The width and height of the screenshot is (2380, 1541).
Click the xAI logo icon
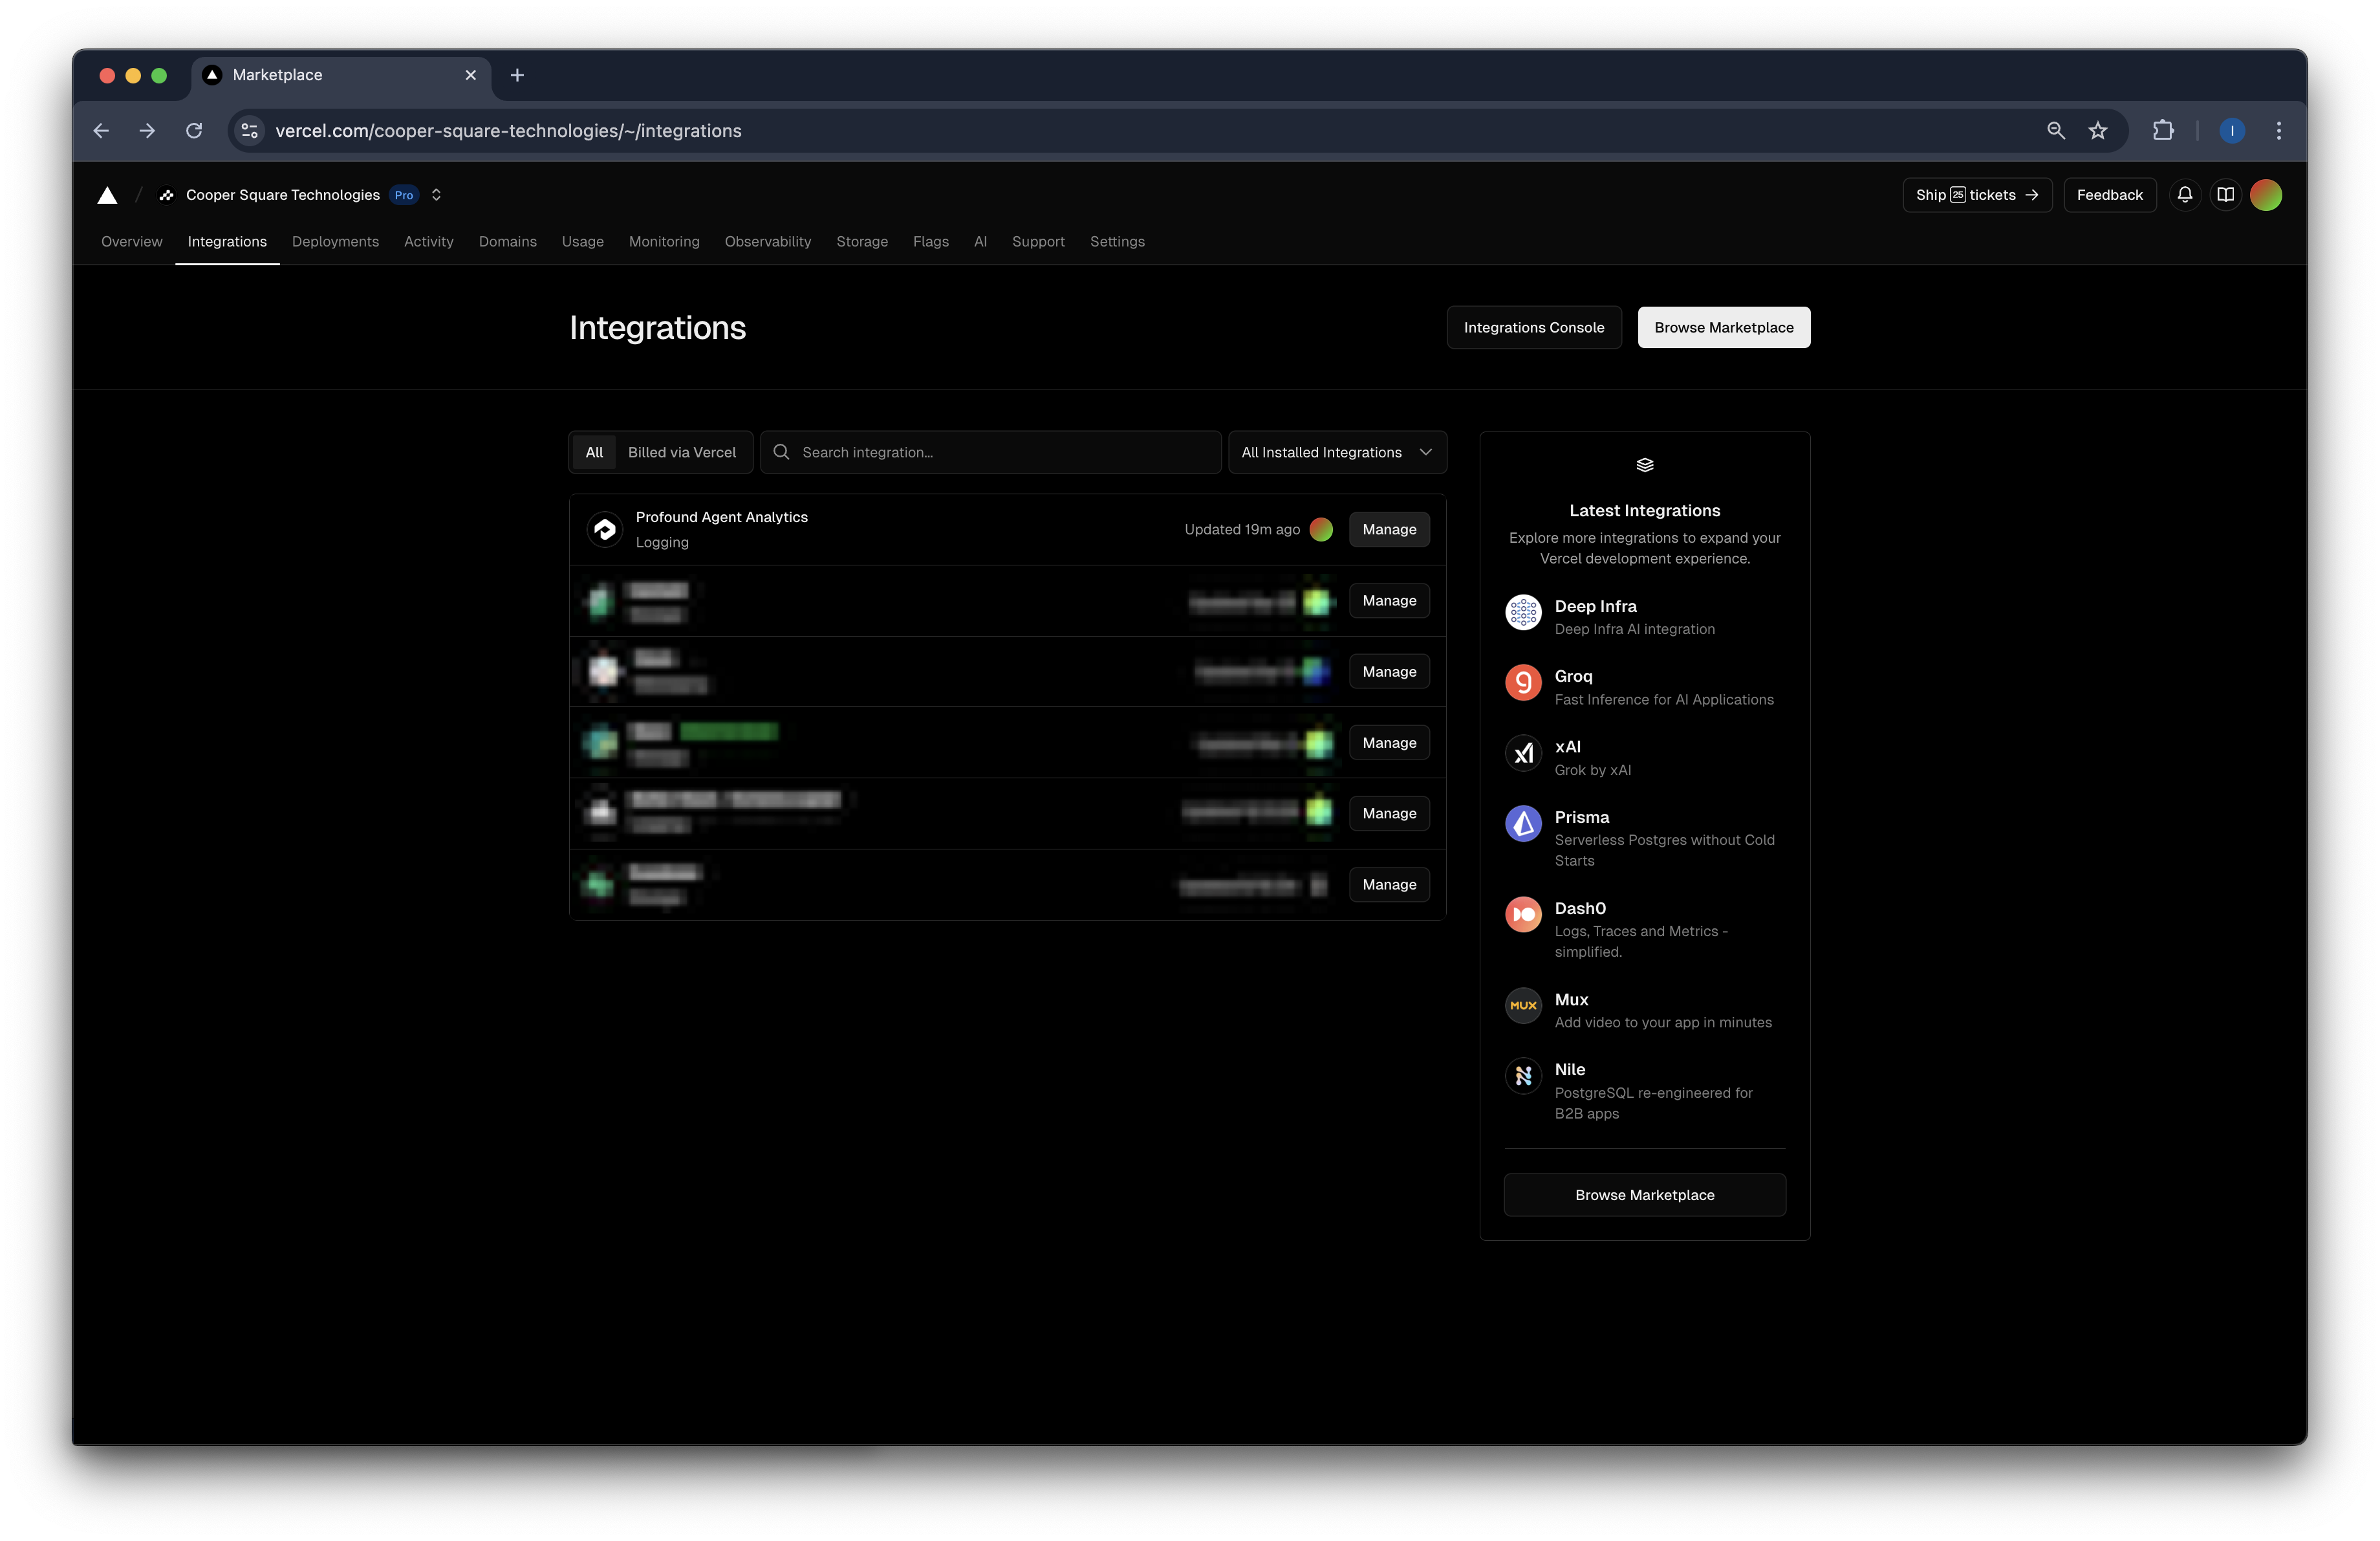(1523, 754)
